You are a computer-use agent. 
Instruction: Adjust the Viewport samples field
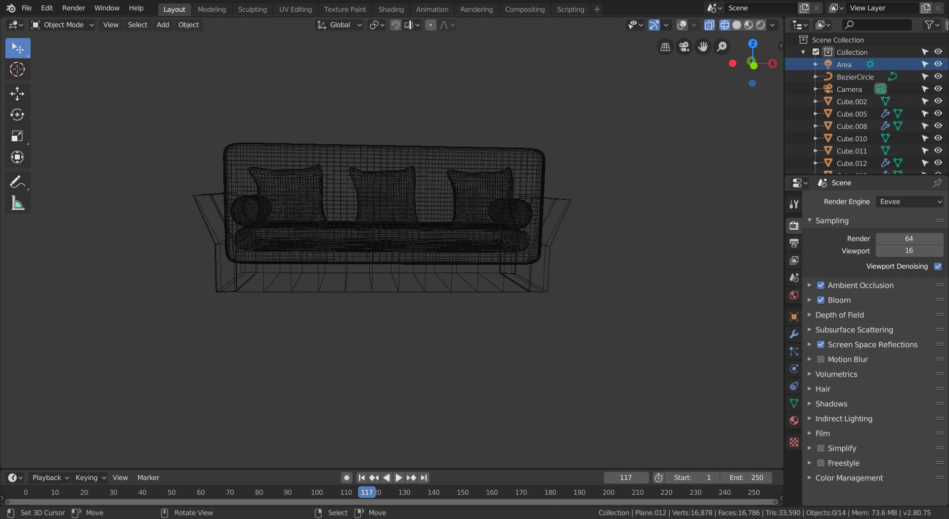point(909,250)
